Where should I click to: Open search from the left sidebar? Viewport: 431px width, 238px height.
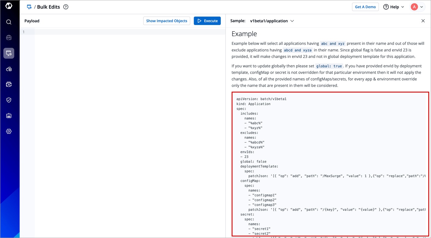coord(9,22)
